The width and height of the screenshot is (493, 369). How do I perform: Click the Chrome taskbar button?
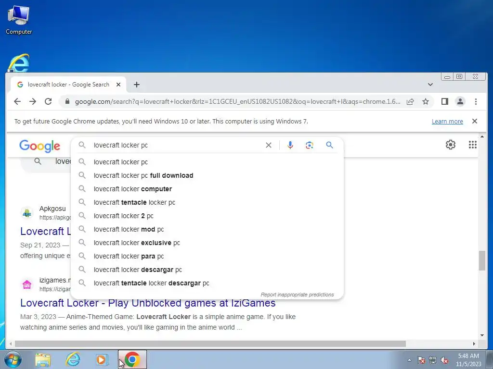[x=132, y=359]
